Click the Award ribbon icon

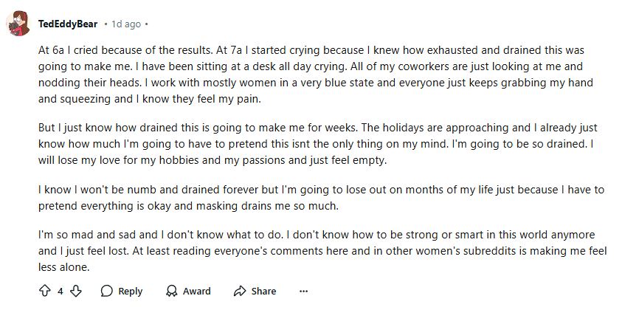(x=172, y=291)
